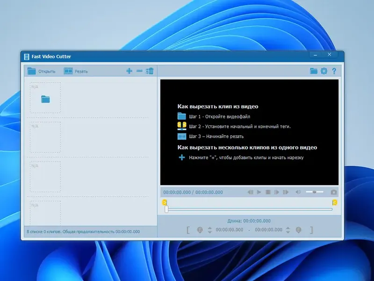Click end time field near E marker
Viewport: 374px width, 281px height.
click(x=268, y=229)
